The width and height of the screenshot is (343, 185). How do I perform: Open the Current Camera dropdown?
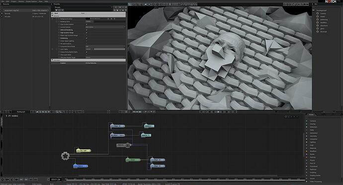(x=105, y=27)
